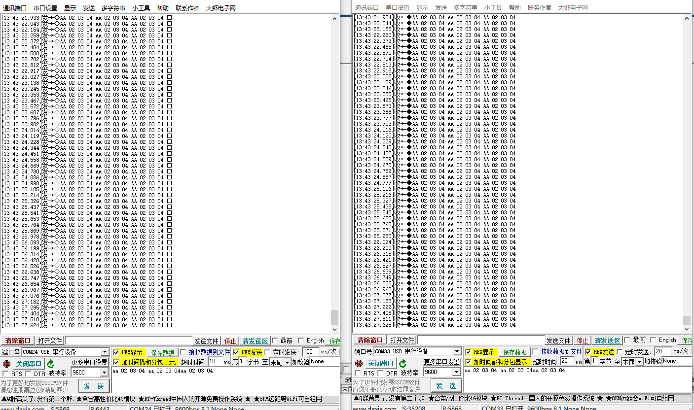Screen dimensions: 694x410
Task: Click the green refresh icon in left window
Action: 50,364
